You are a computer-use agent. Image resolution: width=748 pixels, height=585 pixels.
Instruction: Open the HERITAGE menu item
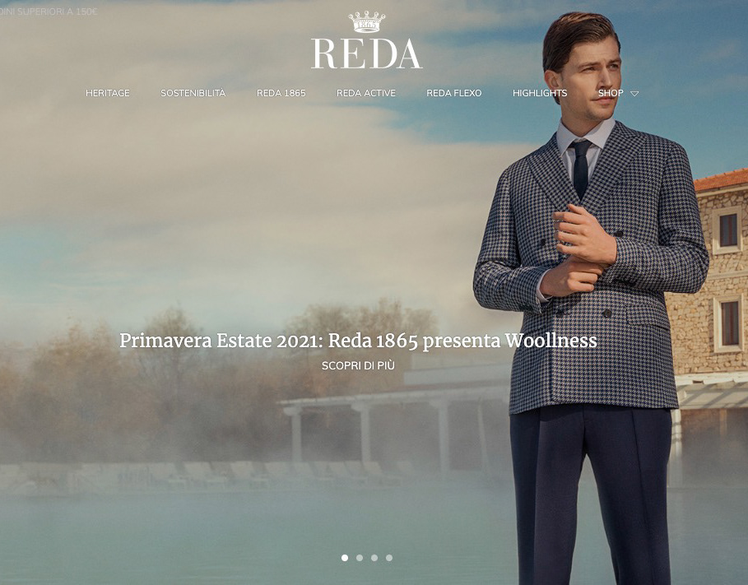point(107,93)
